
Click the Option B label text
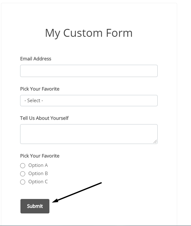[38, 174]
